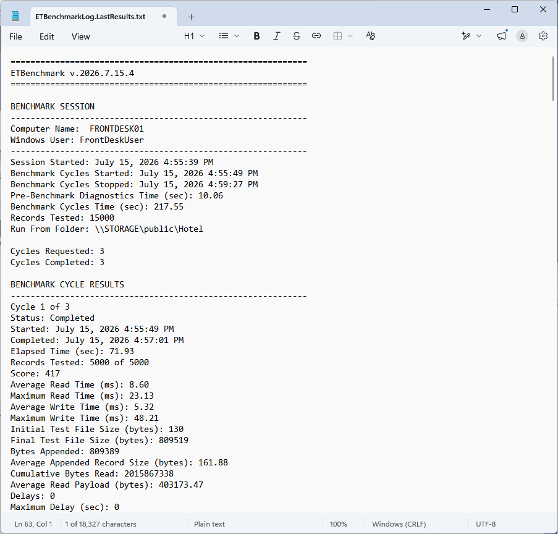This screenshot has width=558, height=534.
Task: Click the character count in status bar
Action: coord(101,524)
